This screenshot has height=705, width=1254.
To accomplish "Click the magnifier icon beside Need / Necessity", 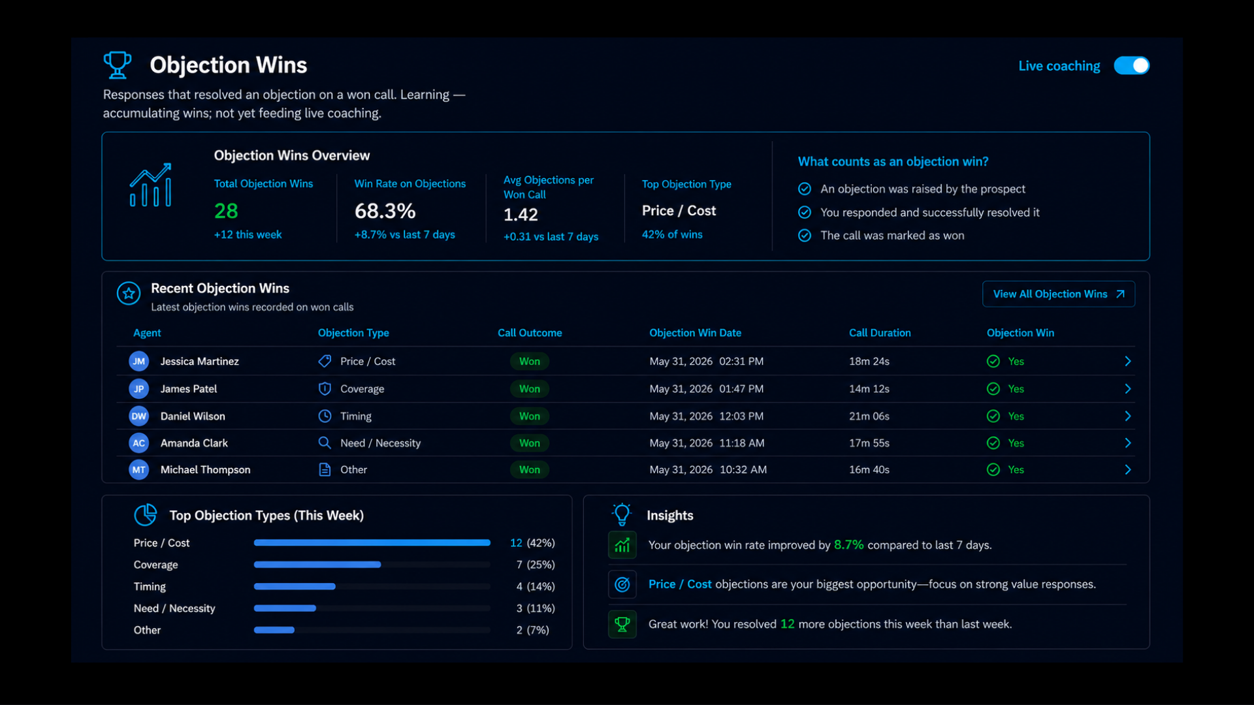I will tap(325, 443).
